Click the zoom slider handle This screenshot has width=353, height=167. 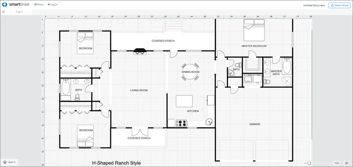point(309,163)
